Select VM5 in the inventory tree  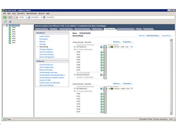[14, 38]
